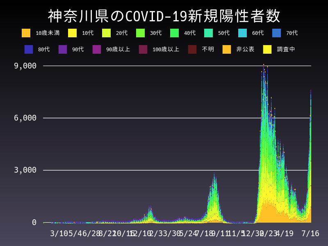Click the 30代 green legend swatch
328x246 pixels.
coord(140,33)
